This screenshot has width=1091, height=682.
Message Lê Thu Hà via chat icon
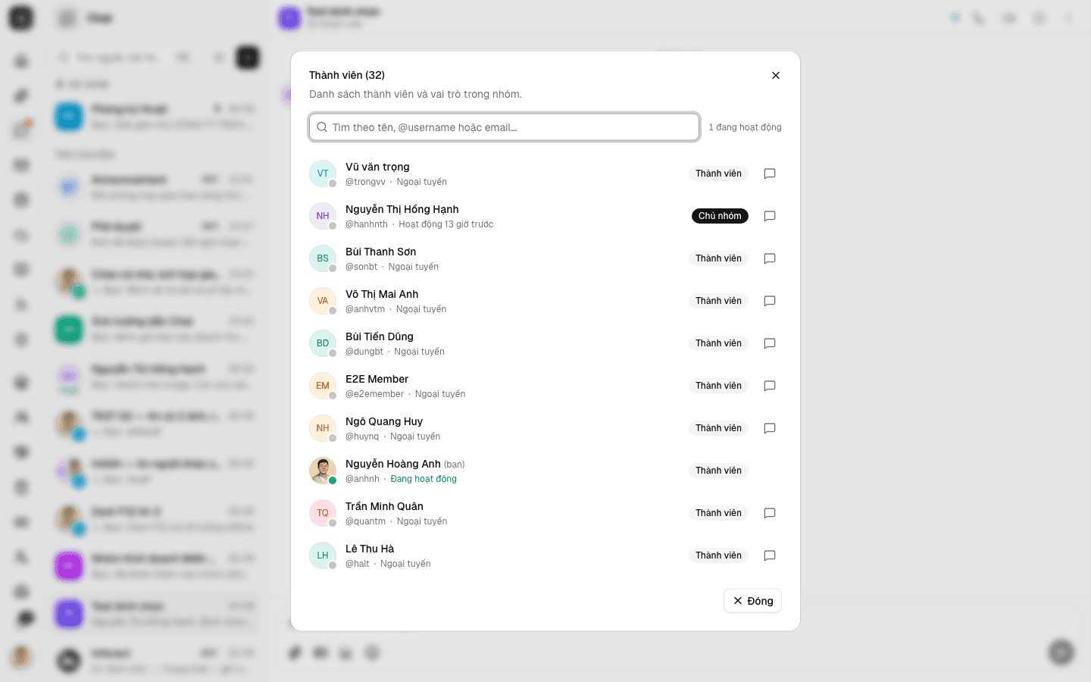[770, 555]
